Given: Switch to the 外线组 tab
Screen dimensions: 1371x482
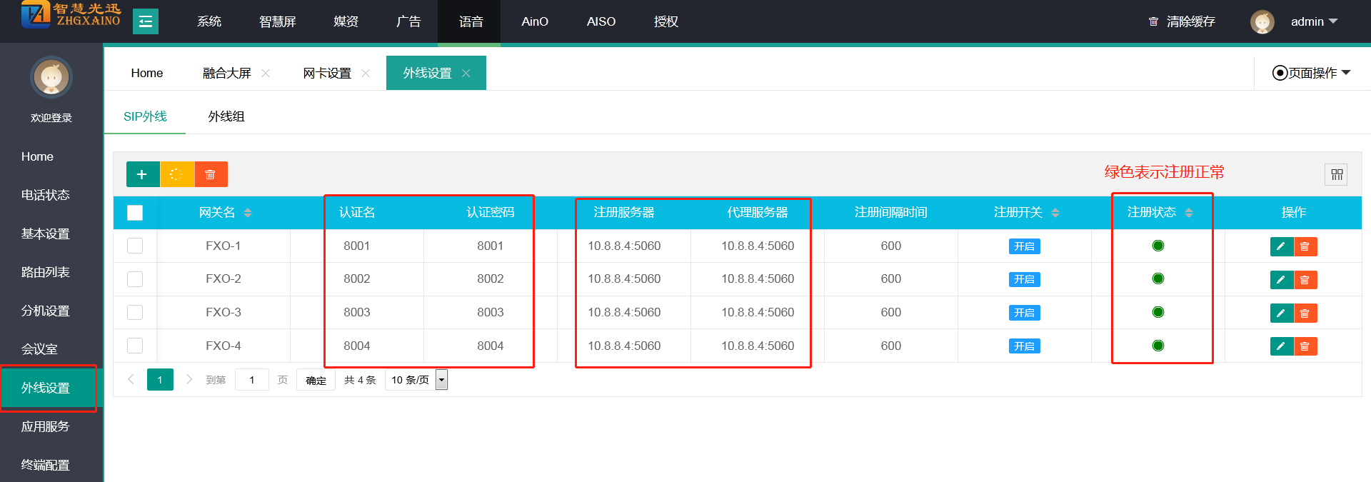Looking at the screenshot, I should (x=226, y=116).
